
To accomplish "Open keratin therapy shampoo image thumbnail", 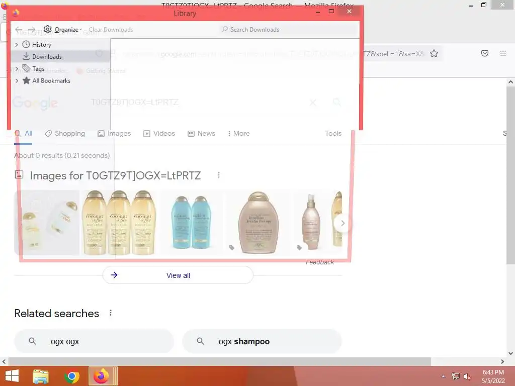I will coord(258,223).
